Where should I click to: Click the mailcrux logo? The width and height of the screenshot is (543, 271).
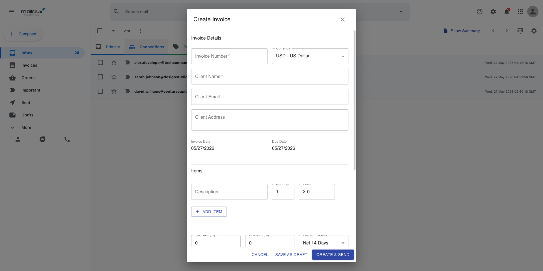pos(33,12)
